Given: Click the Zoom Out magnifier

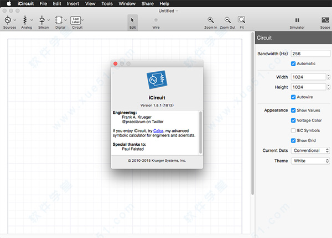Looking at the screenshot, I should pyautogui.click(x=227, y=20).
